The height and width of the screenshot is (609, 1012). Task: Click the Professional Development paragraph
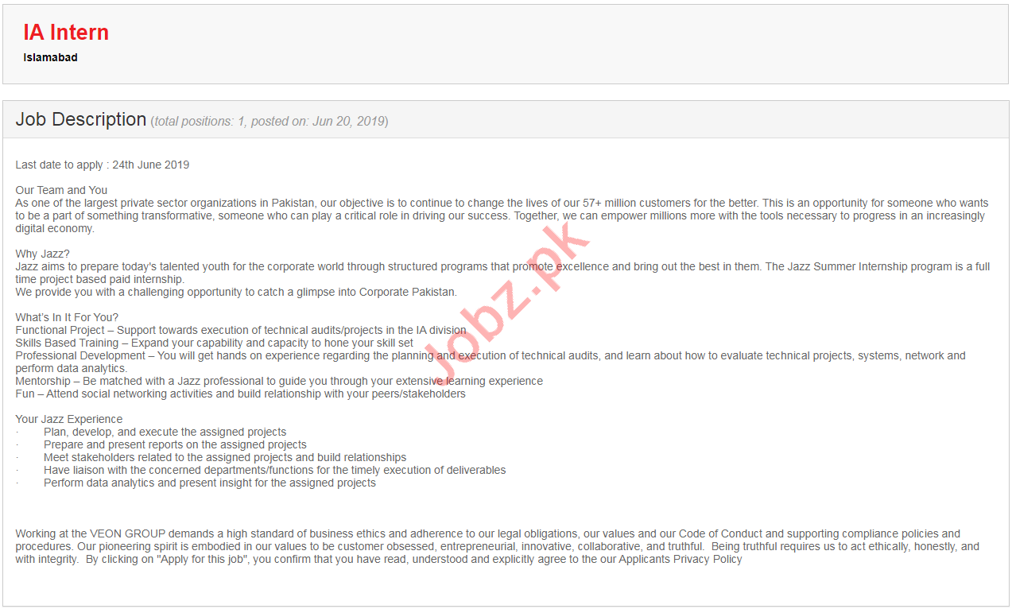coord(490,362)
